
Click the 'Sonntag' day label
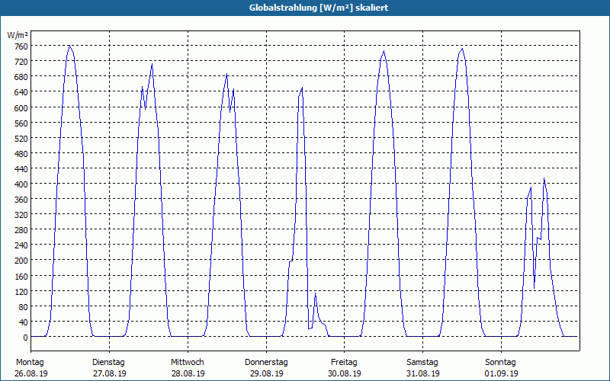coord(501,363)
